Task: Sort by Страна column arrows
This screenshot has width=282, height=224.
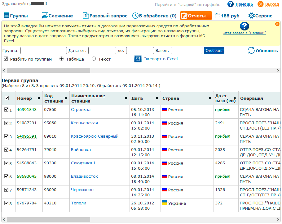Action: coord(210,98)
